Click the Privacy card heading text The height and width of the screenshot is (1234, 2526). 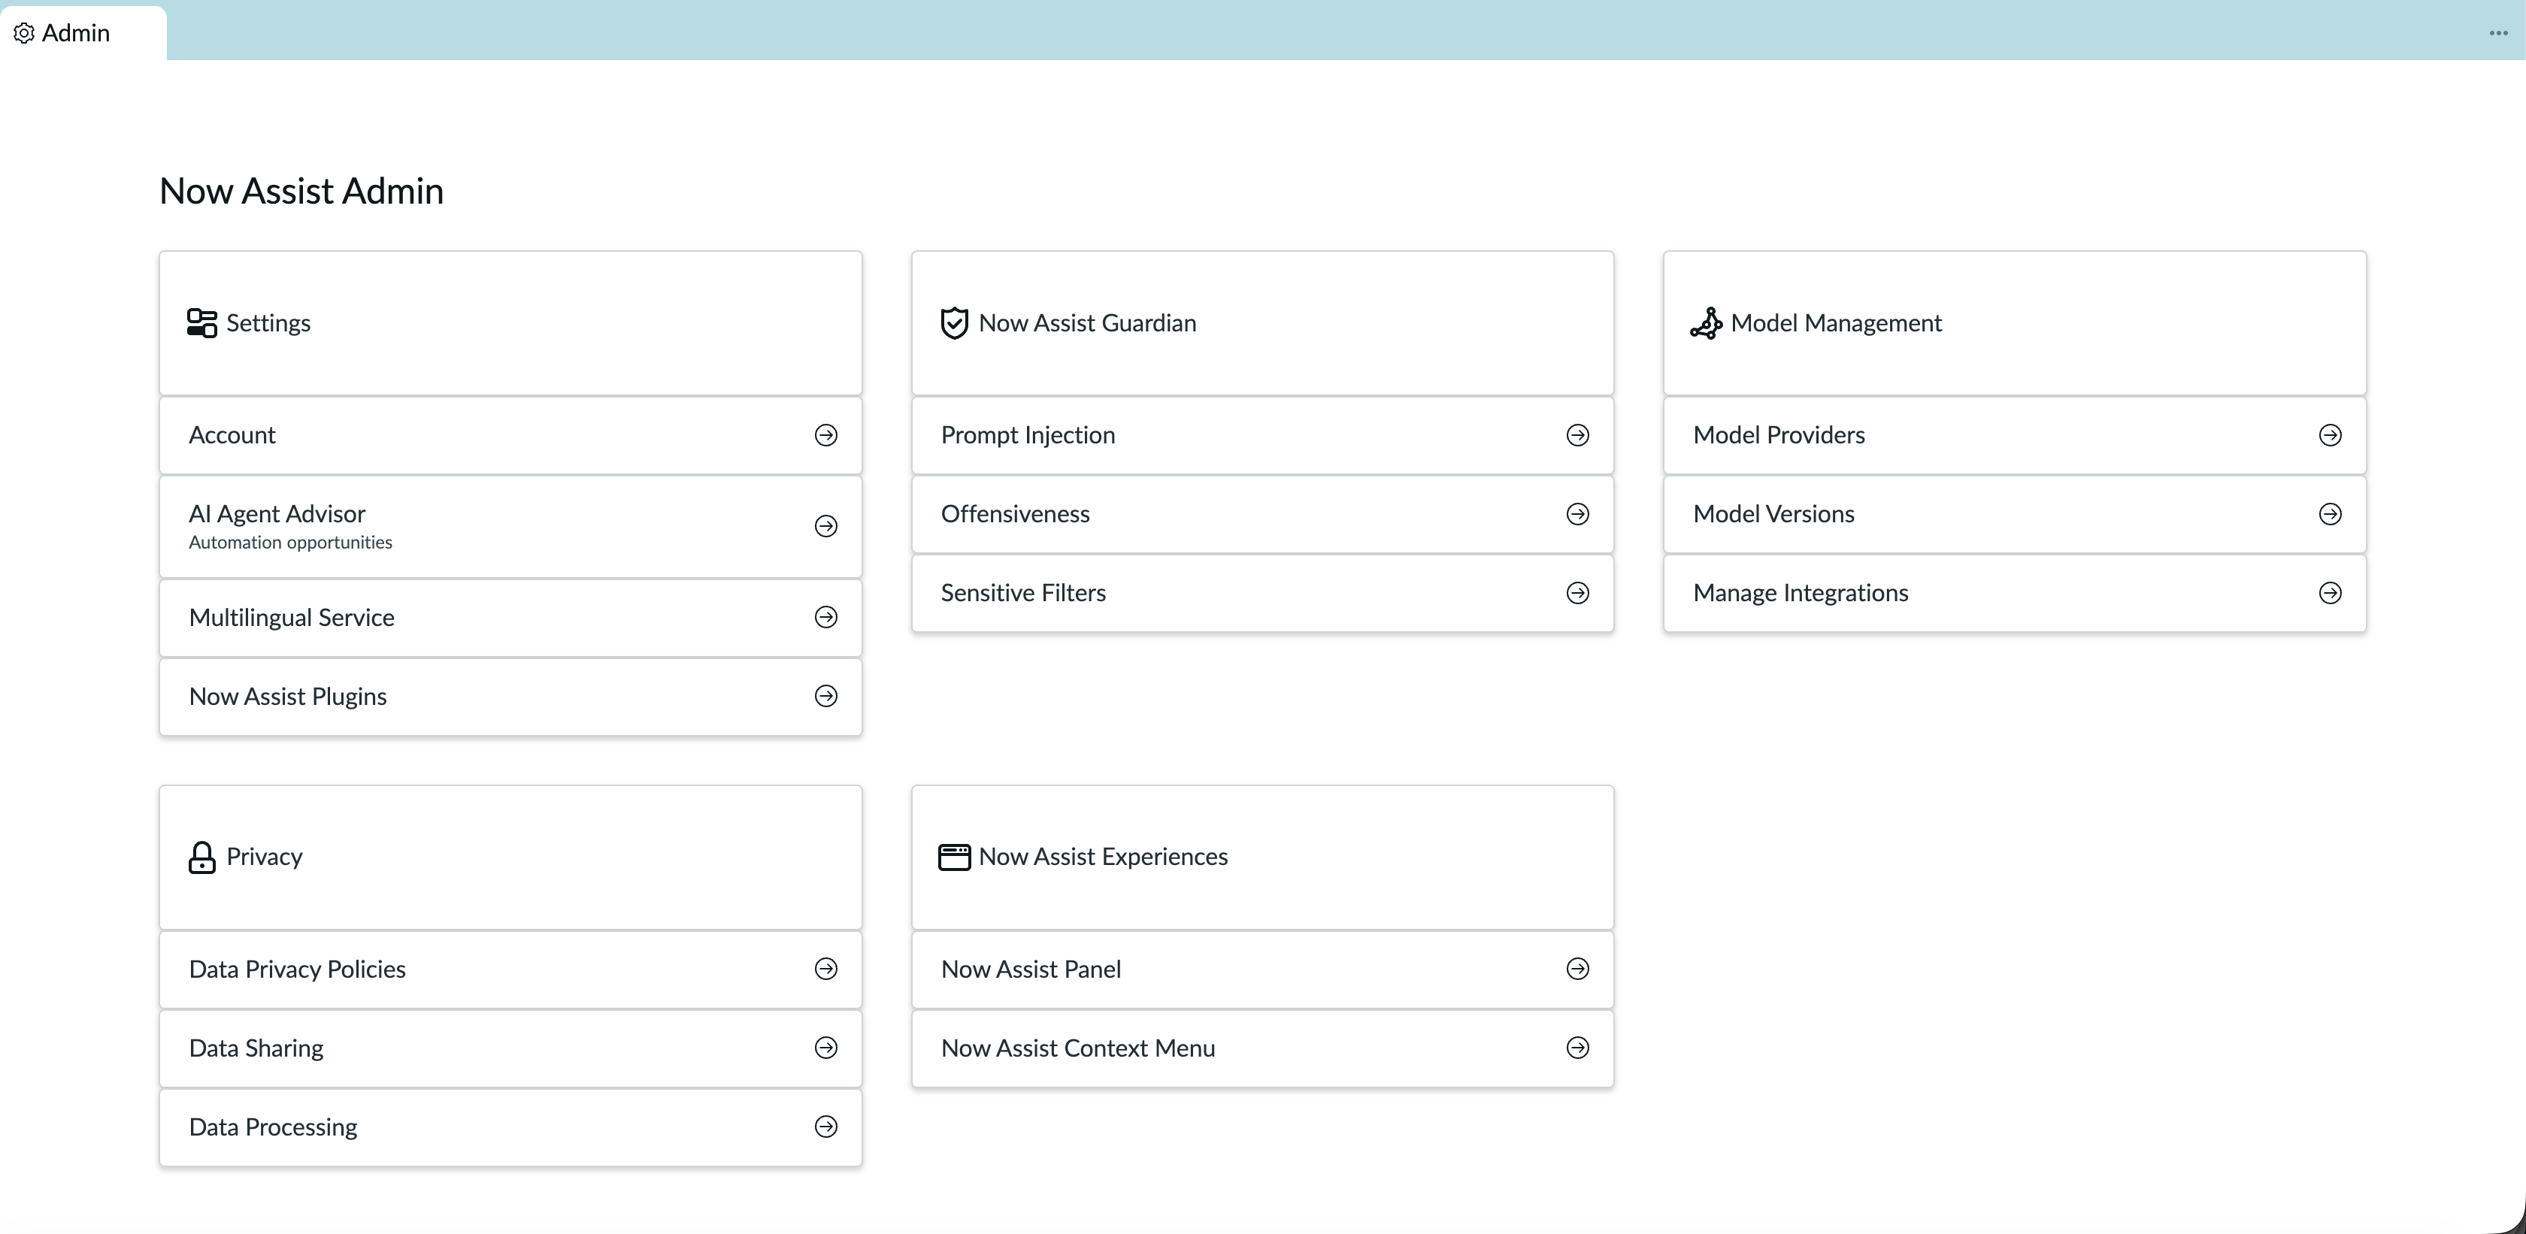pos(264,857)
